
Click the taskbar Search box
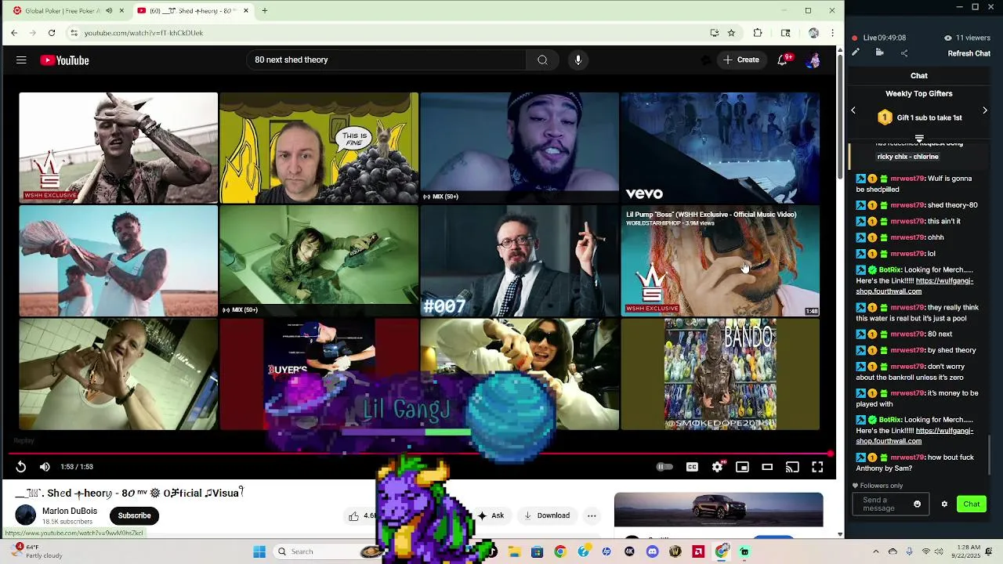[317, 551]
